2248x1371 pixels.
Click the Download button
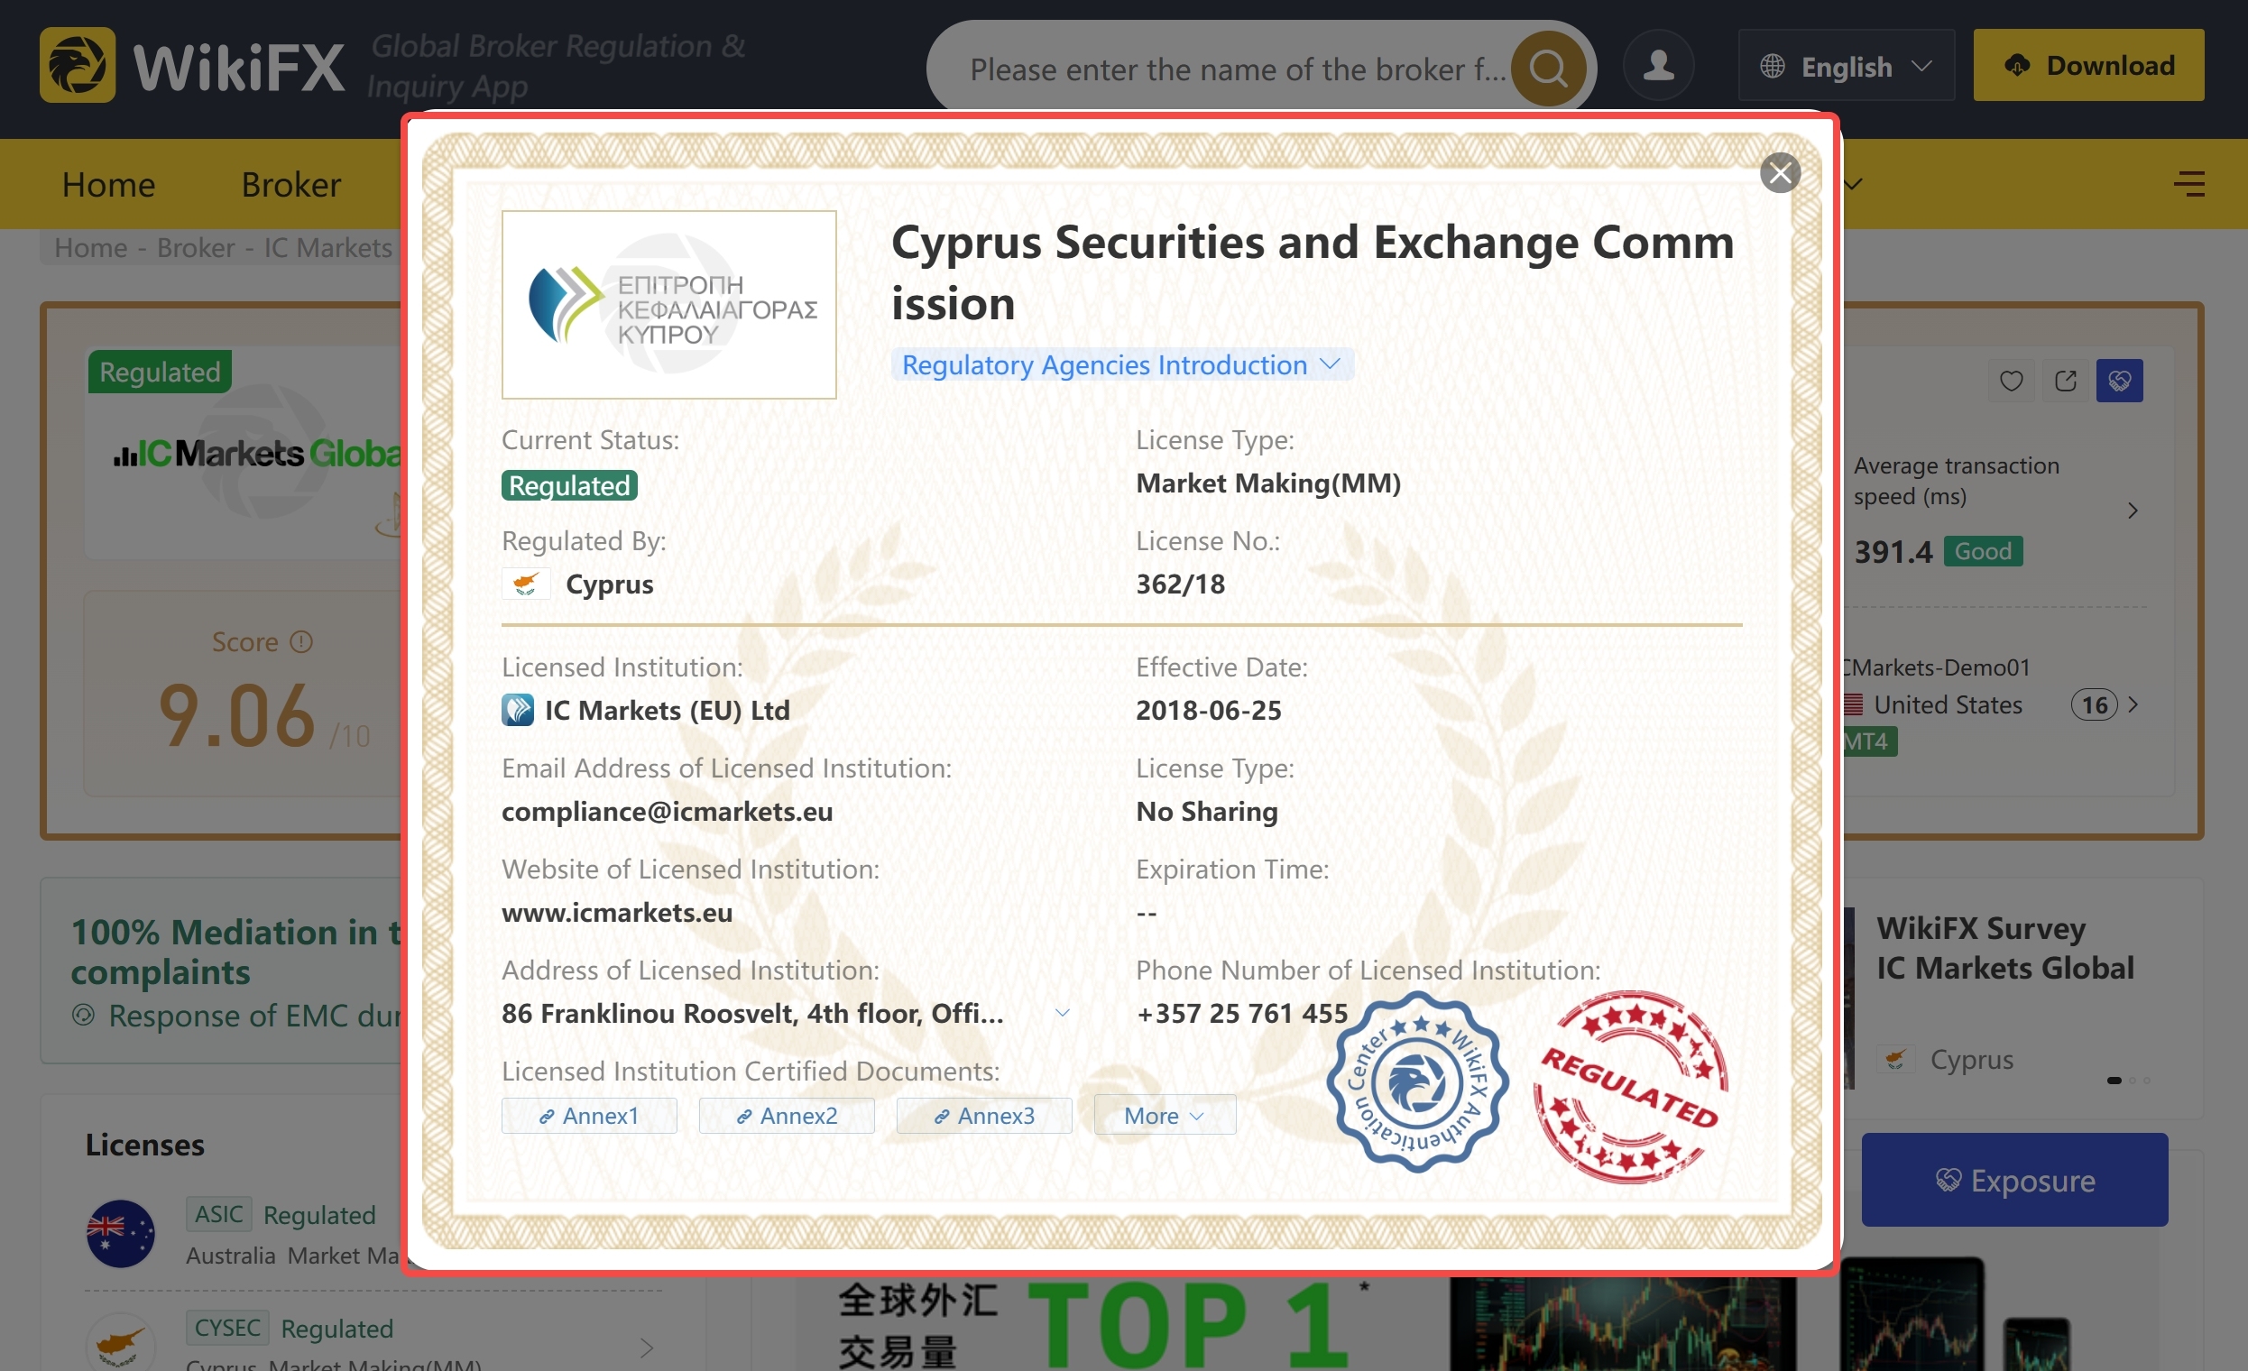(x=2087, y=65)
